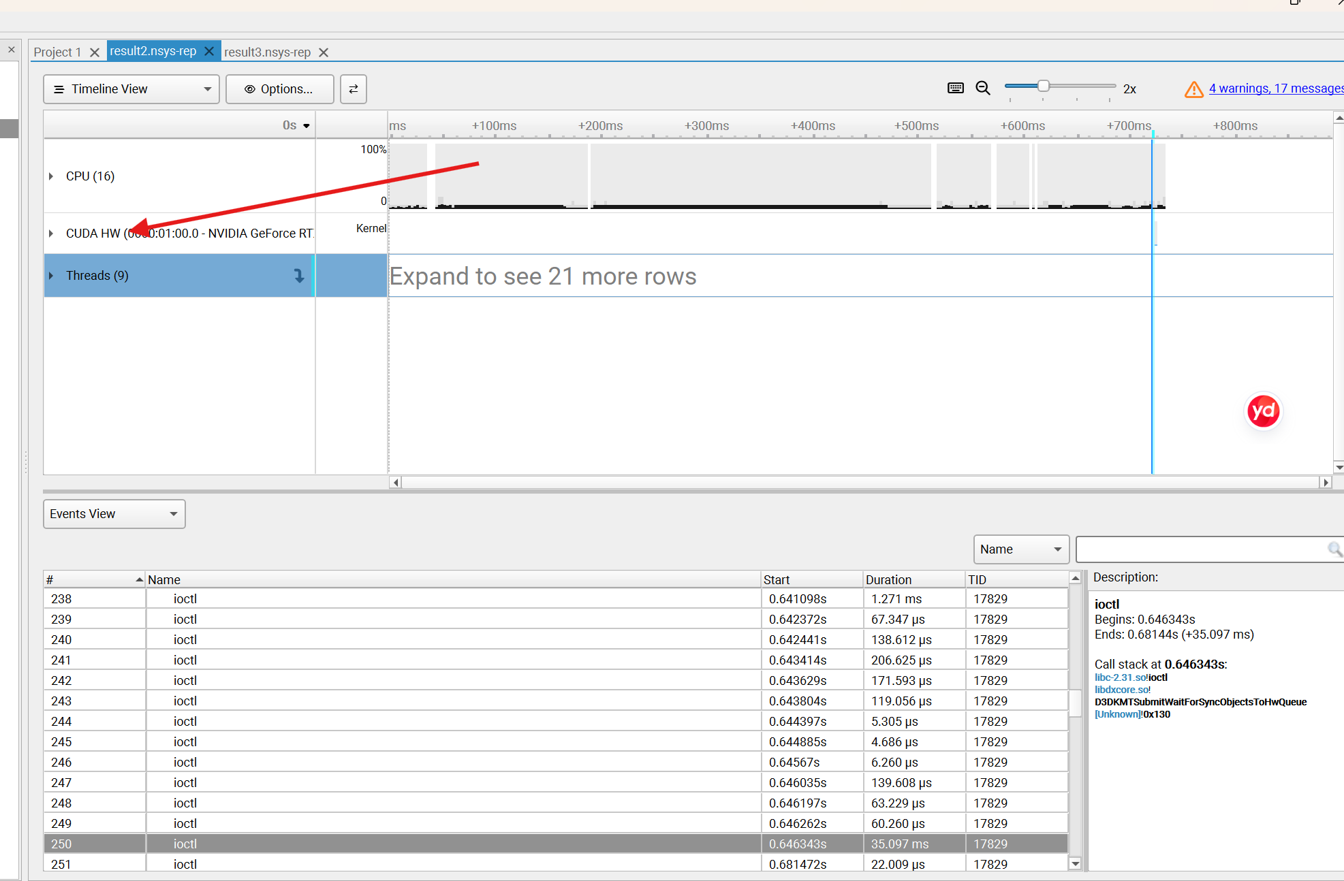Select event row 242 ioctl

(x=556, y=681)
